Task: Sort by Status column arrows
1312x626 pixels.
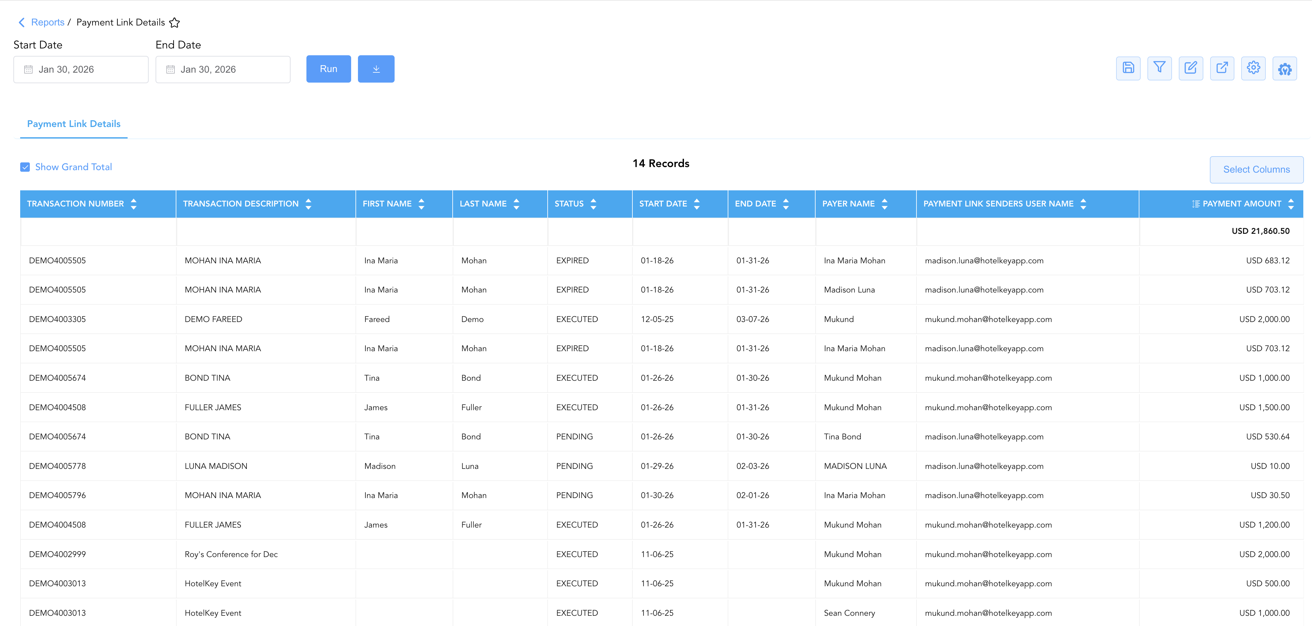Action: click(x=593, y=204)
